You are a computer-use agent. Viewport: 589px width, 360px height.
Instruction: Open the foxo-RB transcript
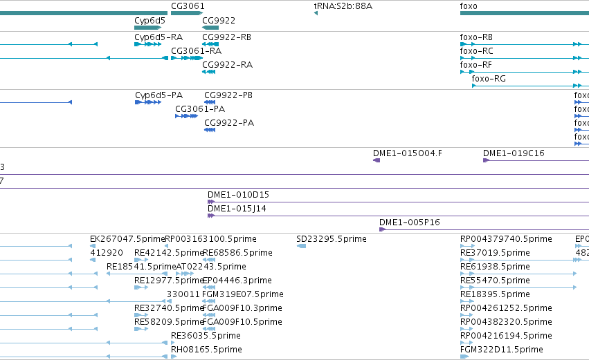point(476,37)
